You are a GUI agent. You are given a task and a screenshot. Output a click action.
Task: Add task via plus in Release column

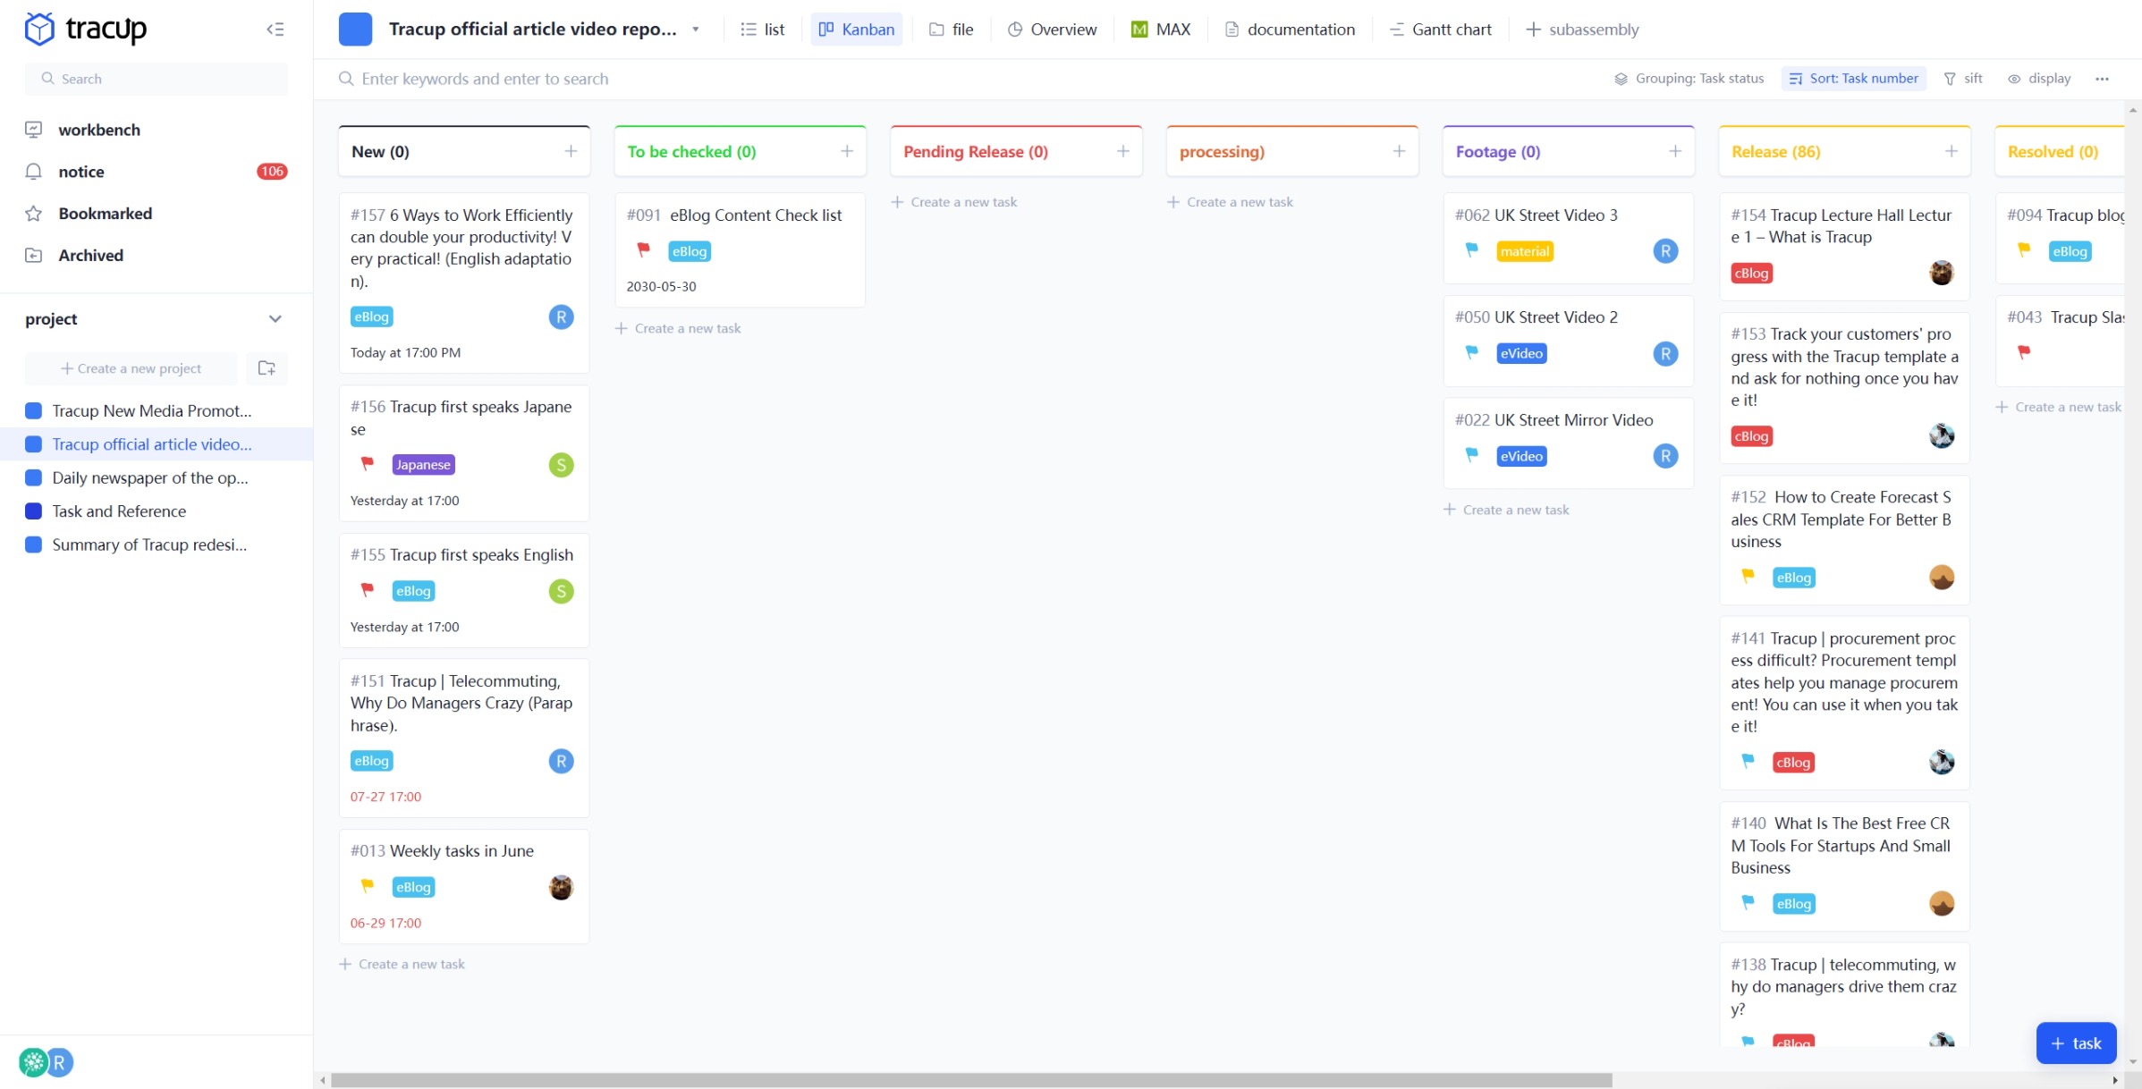click(1951, 151)
